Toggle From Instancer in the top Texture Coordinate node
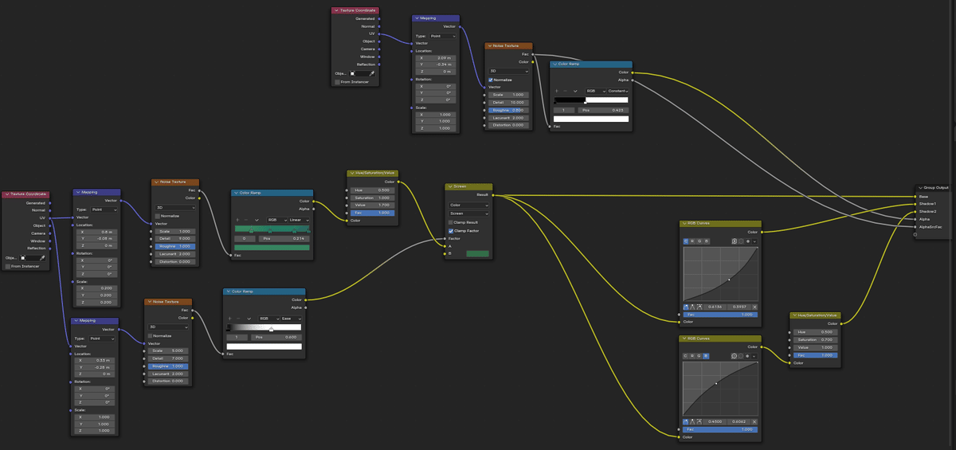The image size is (956, 450). click(338, 81)
